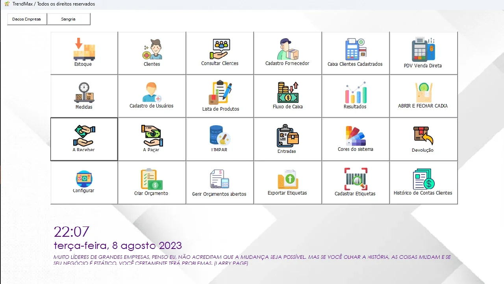This screenshot has height=284, width=504.
Task: Start PDV Venda Direta terminal
Action: [423, 53]
